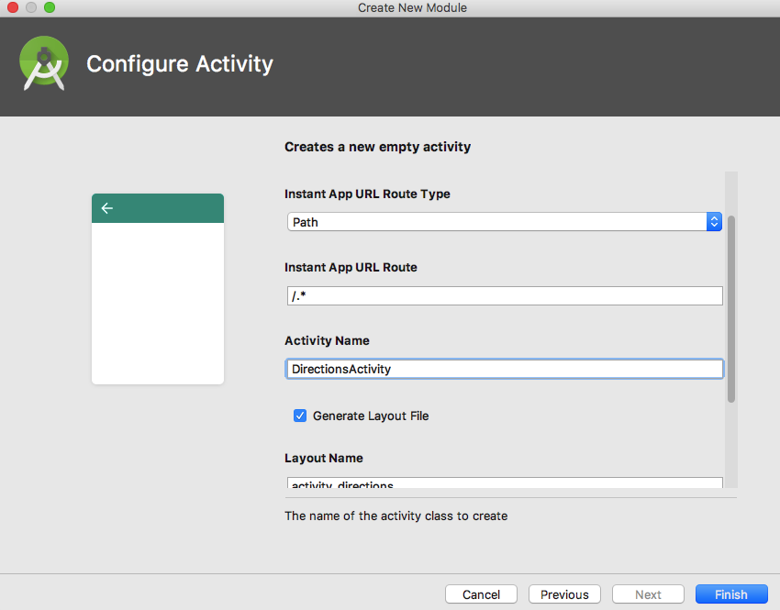Click the back arrow in activity preview

click(x=107, y=208)
